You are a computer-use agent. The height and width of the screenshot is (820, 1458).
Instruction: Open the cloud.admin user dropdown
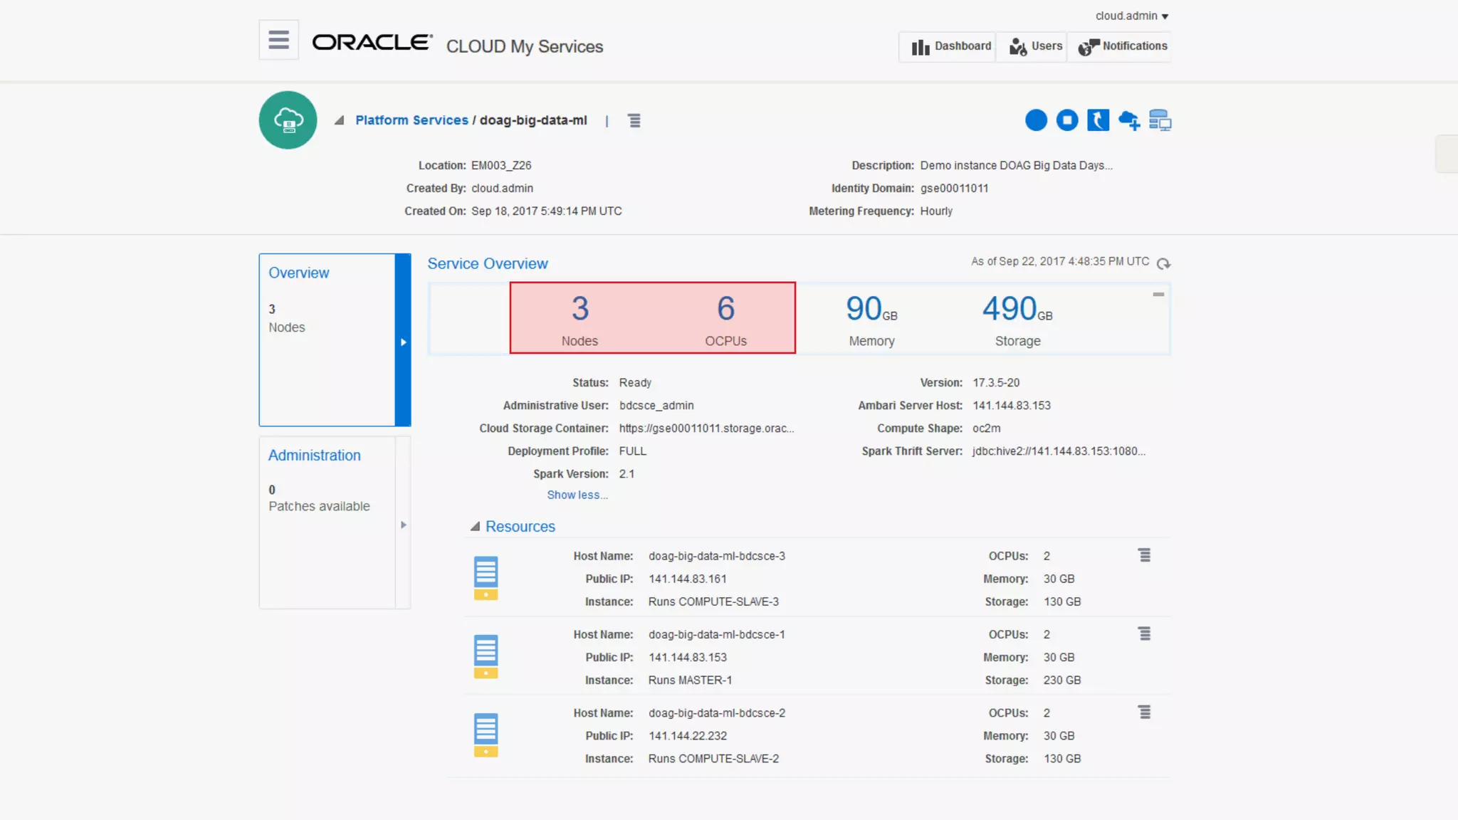click(1132, 16)
